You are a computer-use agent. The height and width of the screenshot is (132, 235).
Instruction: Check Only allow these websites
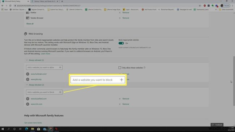pyautogui.click(x=120, y=68)
